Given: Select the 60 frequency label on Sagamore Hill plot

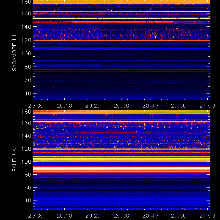Looking at the screenshot, I should coord(28,80).
